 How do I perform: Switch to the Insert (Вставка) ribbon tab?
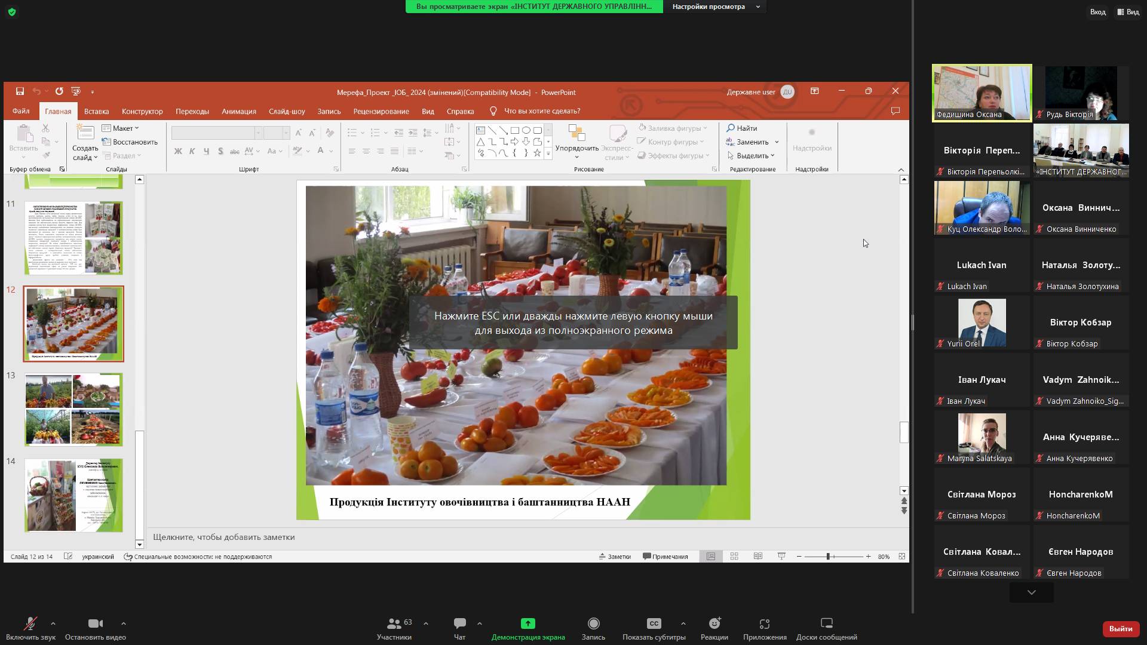(x=96, y=111)
